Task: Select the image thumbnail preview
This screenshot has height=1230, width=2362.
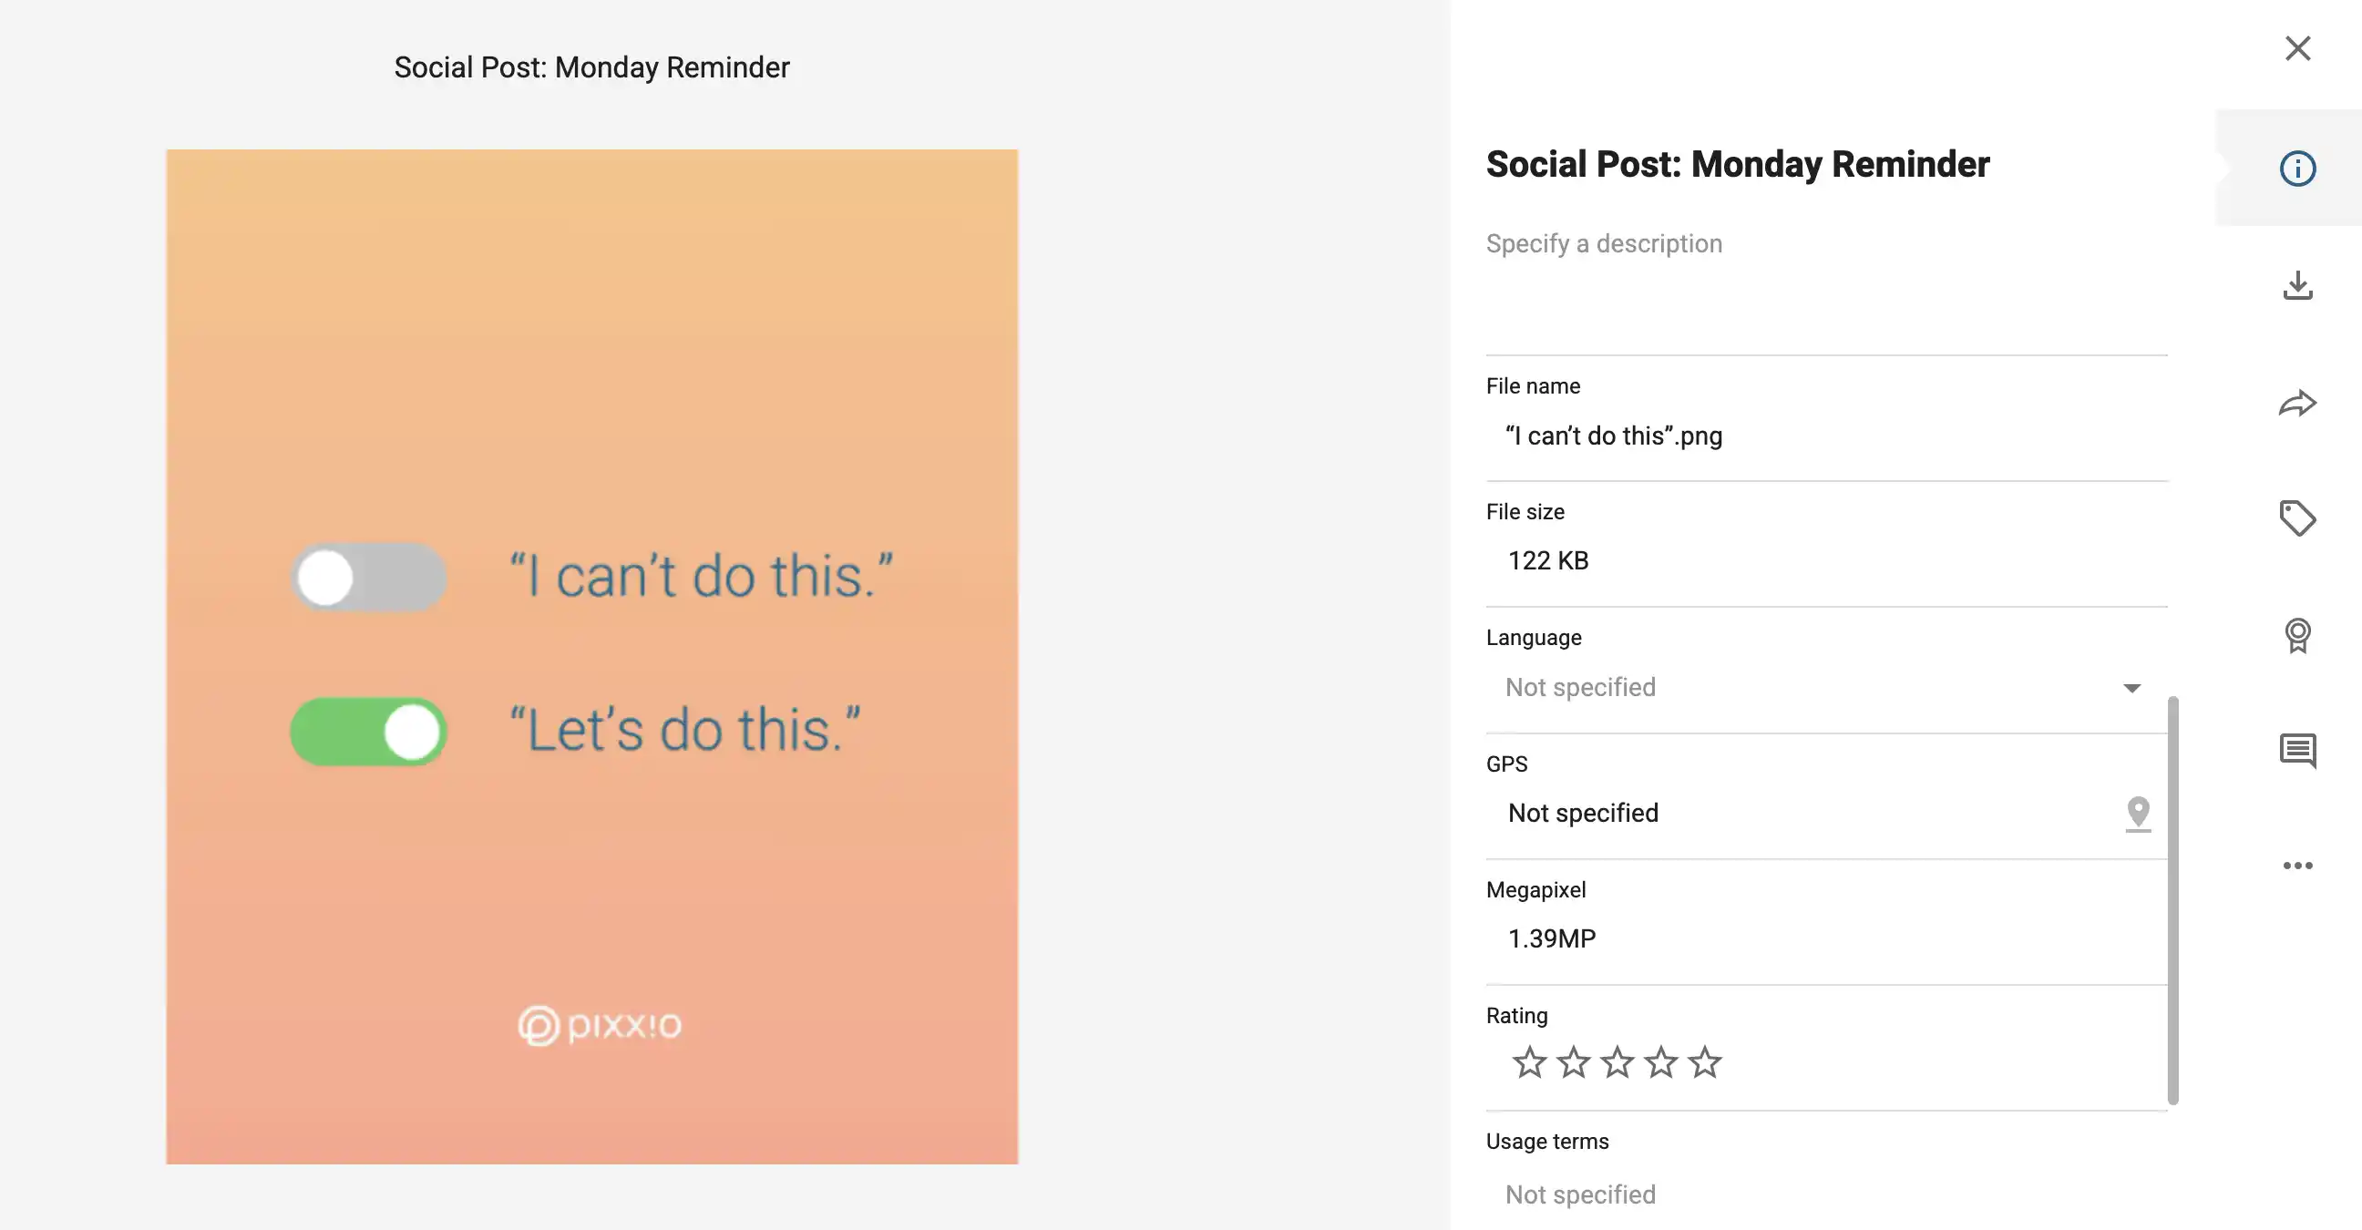Action: 592,656
